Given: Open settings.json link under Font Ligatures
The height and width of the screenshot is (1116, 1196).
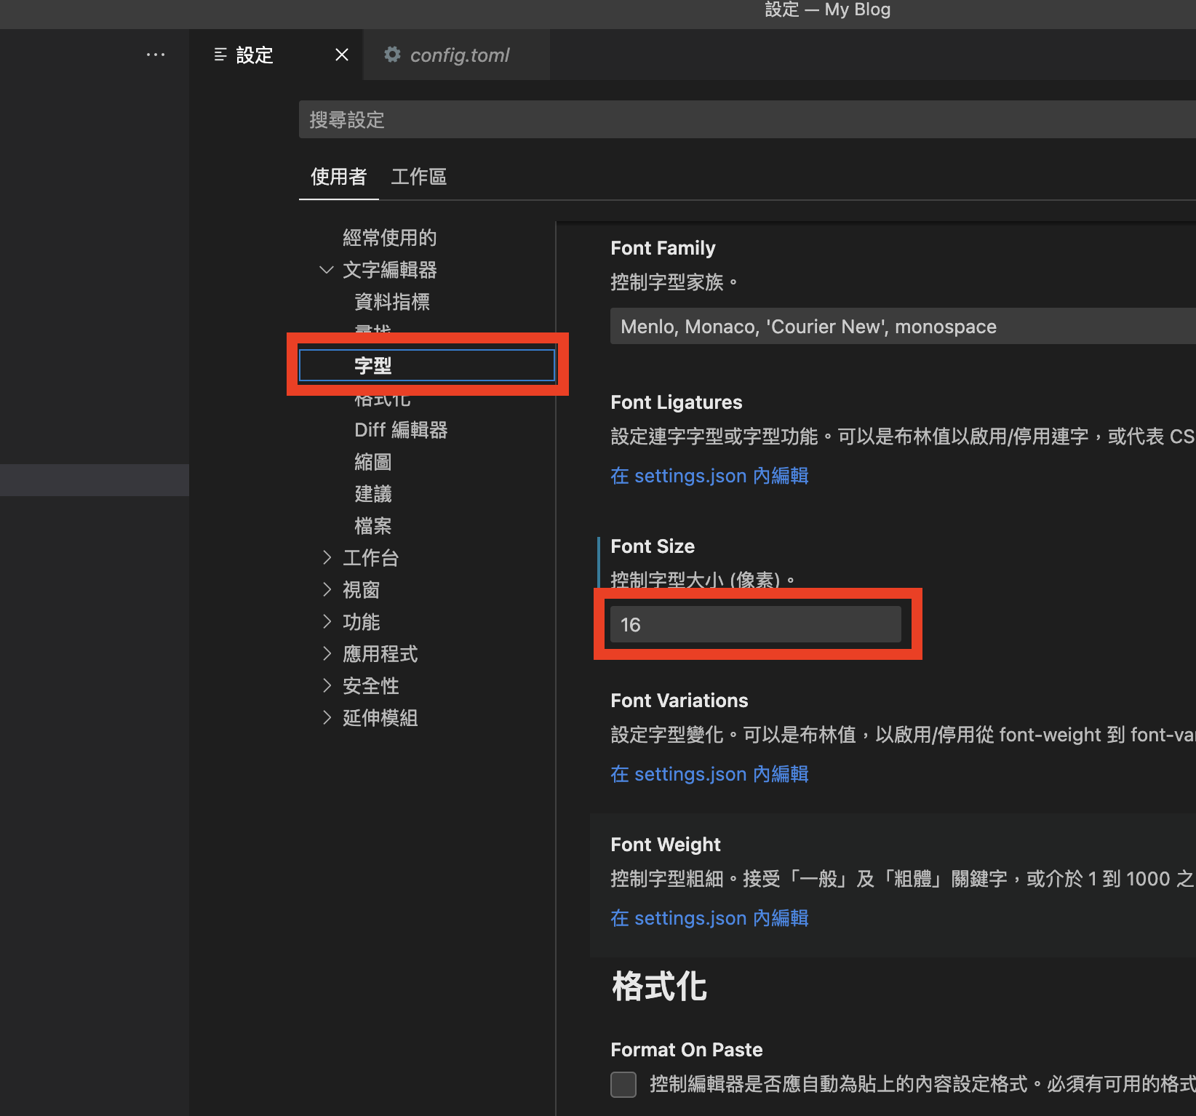Looking at the screenshot, I should (x=709, y=476).
